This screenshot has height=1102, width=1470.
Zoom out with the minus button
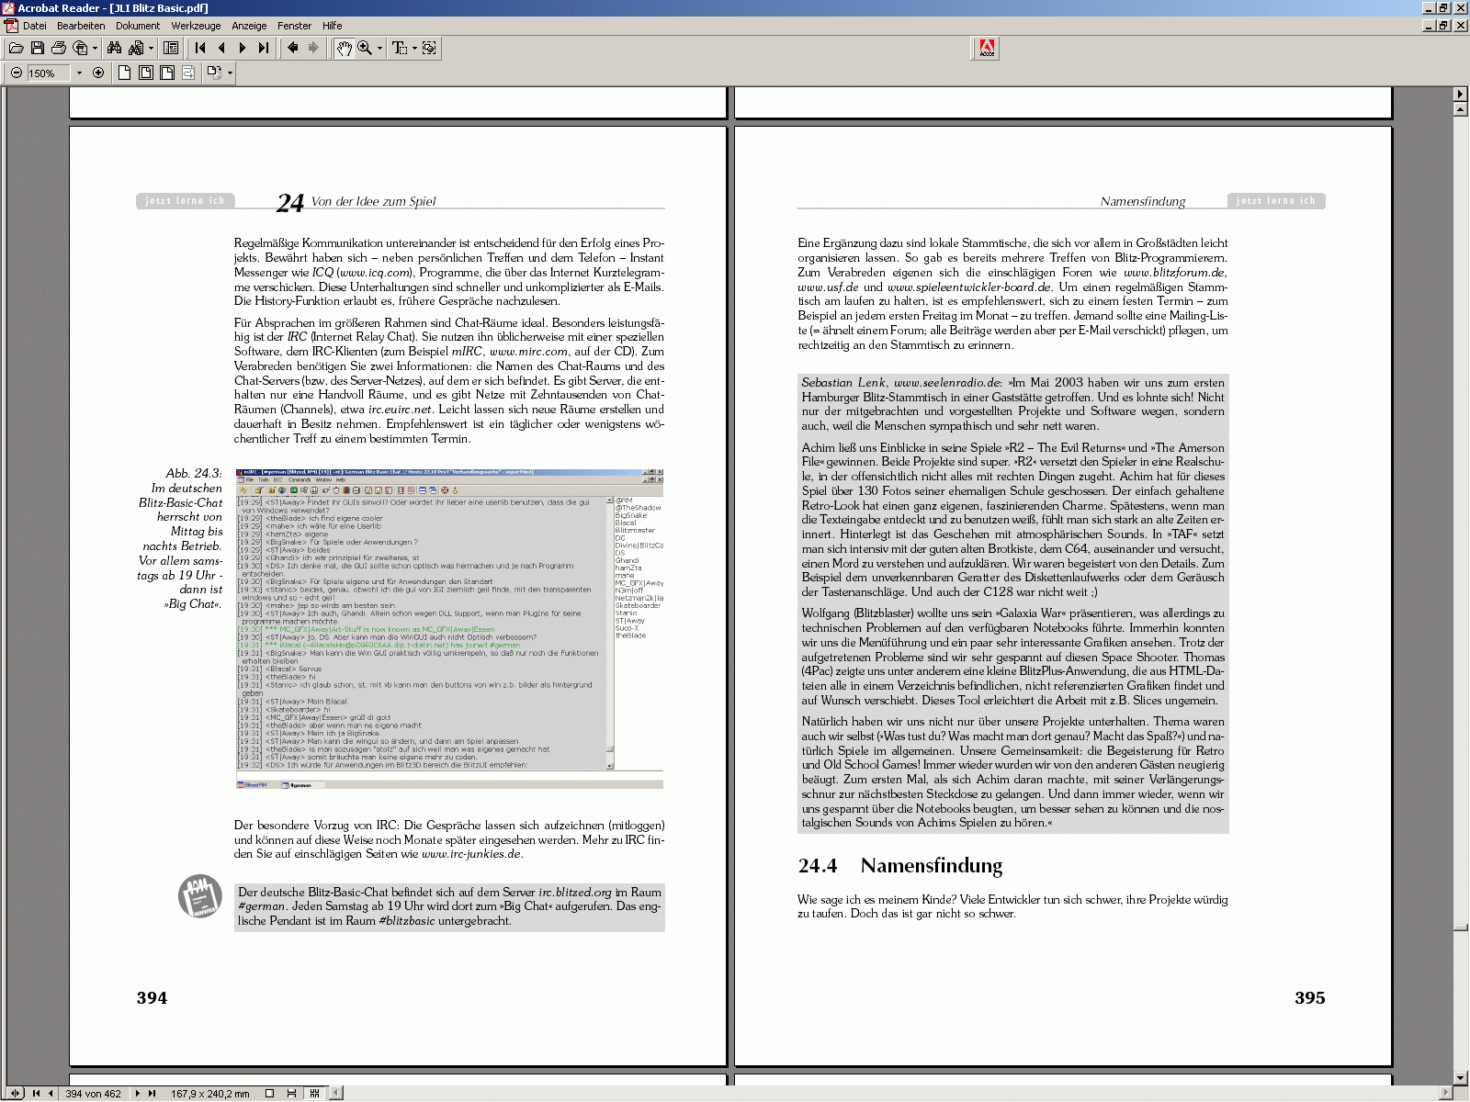pyautogui.click(x=17, y=73)
